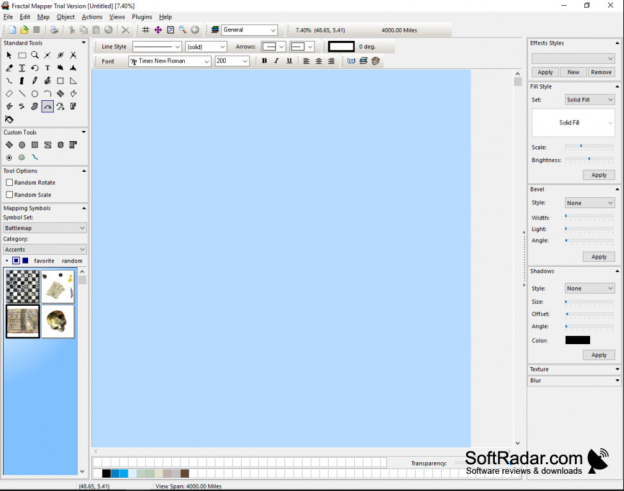Select the checkerboard symbol thumbnail
The width and height of the screenshot is (624, 491).
22,287
